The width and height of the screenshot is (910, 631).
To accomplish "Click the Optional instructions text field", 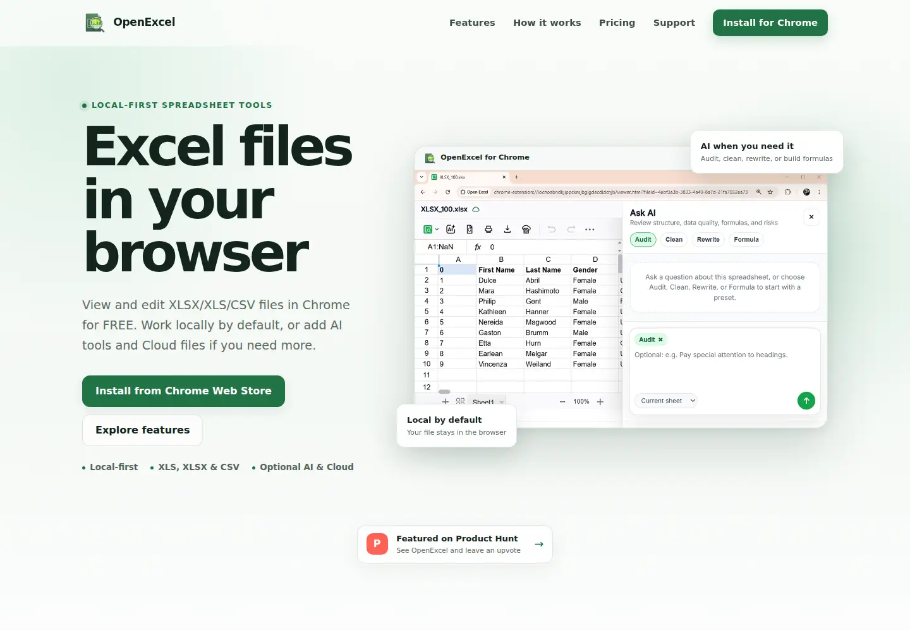I will coord(724,369).
